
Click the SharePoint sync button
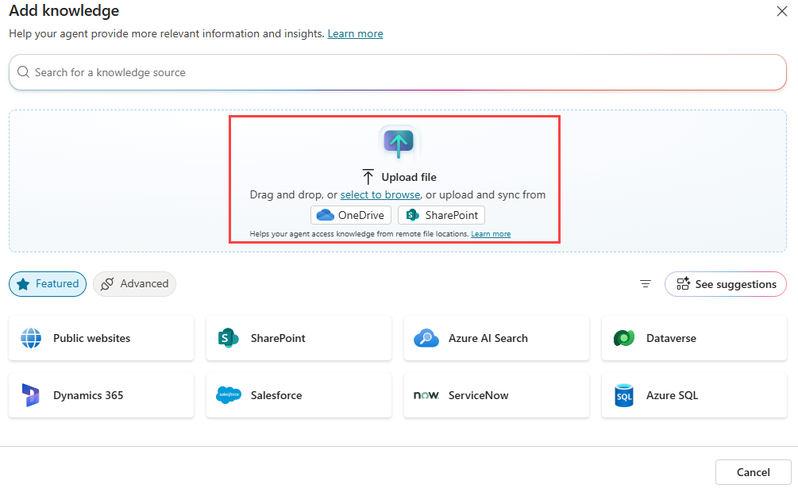coord(441,215)
